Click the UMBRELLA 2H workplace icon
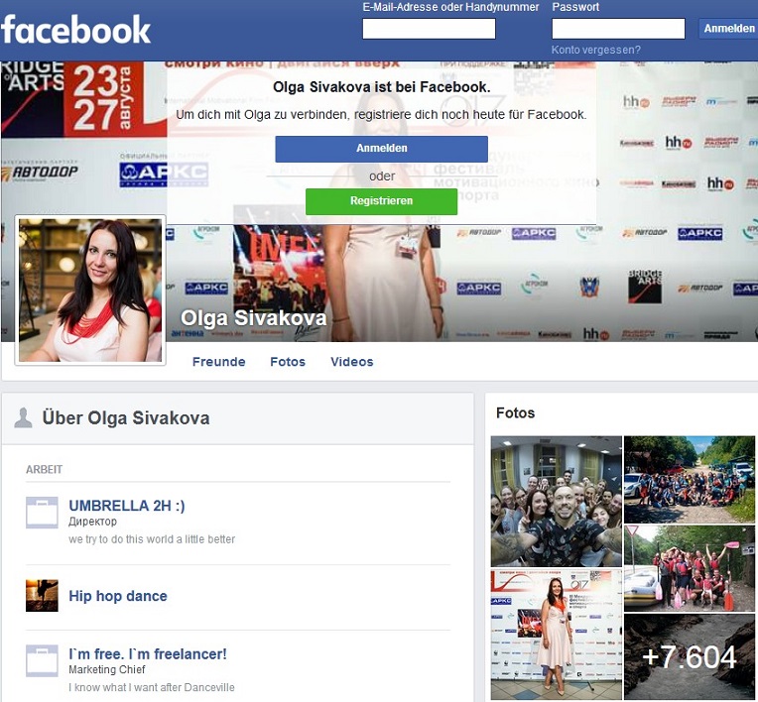 pyautogui.click(x=42, y=514)
